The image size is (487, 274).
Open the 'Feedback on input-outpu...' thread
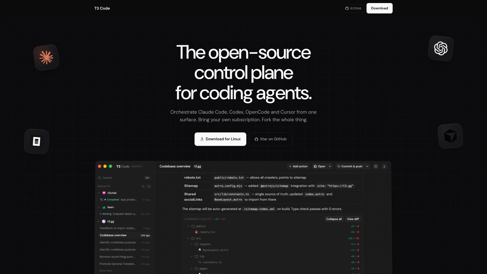pos(125,228)
